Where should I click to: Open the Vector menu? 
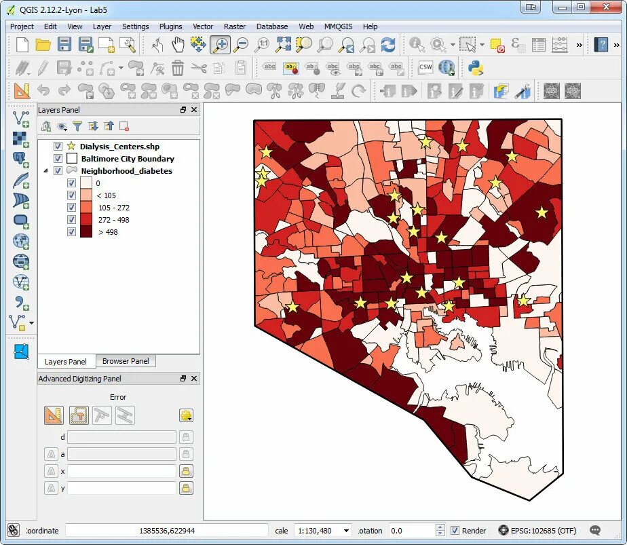click(203, 26)
